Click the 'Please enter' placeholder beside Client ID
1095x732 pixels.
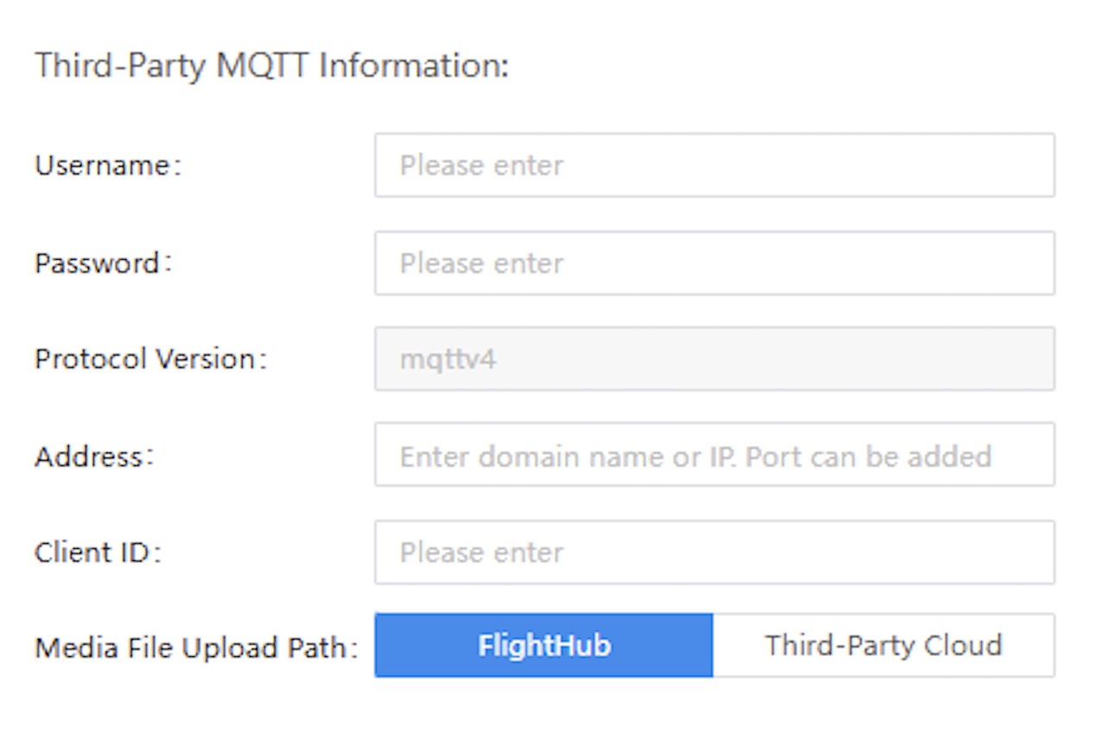pos(481,552)
